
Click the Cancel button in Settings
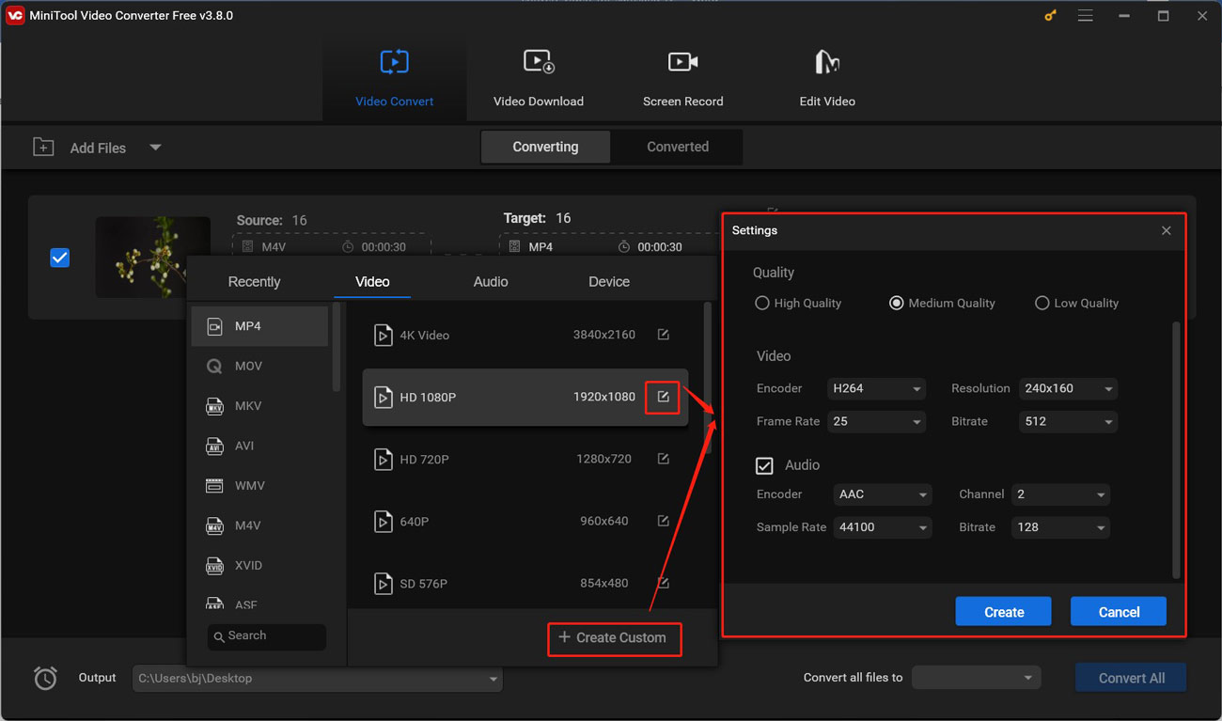pyautogui.click(x=1119, y=612)
